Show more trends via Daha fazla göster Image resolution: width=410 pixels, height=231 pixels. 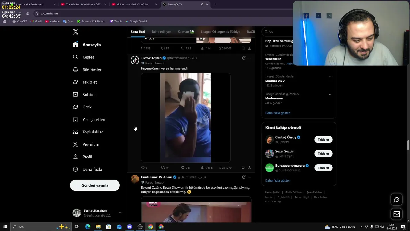tap(277, 113)
